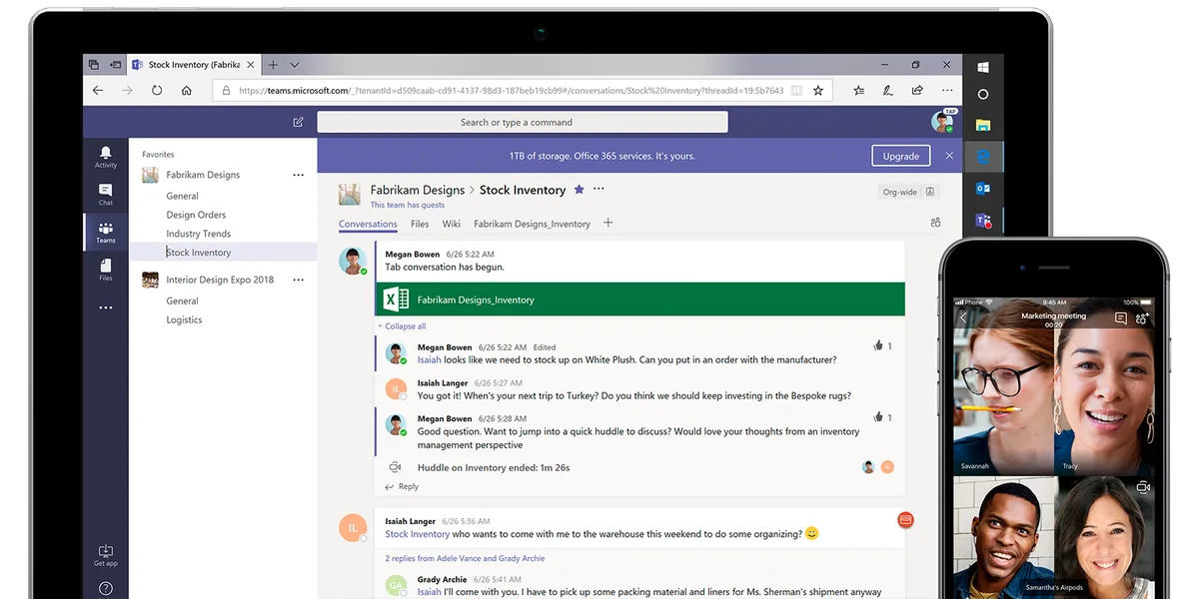Viewport: 1199px width, 599px height.
Task: Bookmark this page with star icon
Action: [818, 90]
